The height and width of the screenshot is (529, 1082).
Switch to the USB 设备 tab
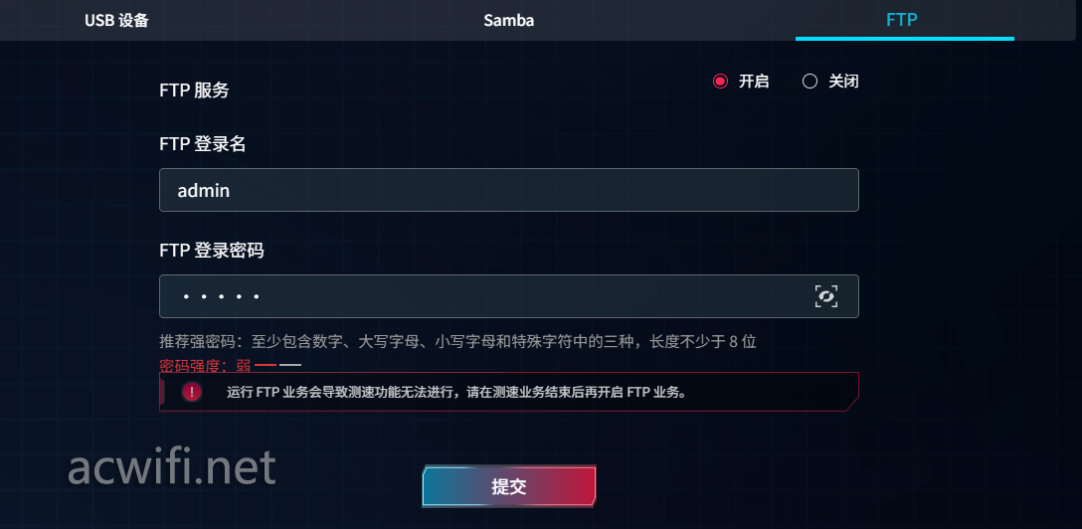pyautogui.click(x=116, y=20)
